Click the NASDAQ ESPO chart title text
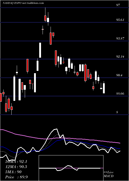The width and height of the screenshot is (129, 181). [x=23, y=3]
